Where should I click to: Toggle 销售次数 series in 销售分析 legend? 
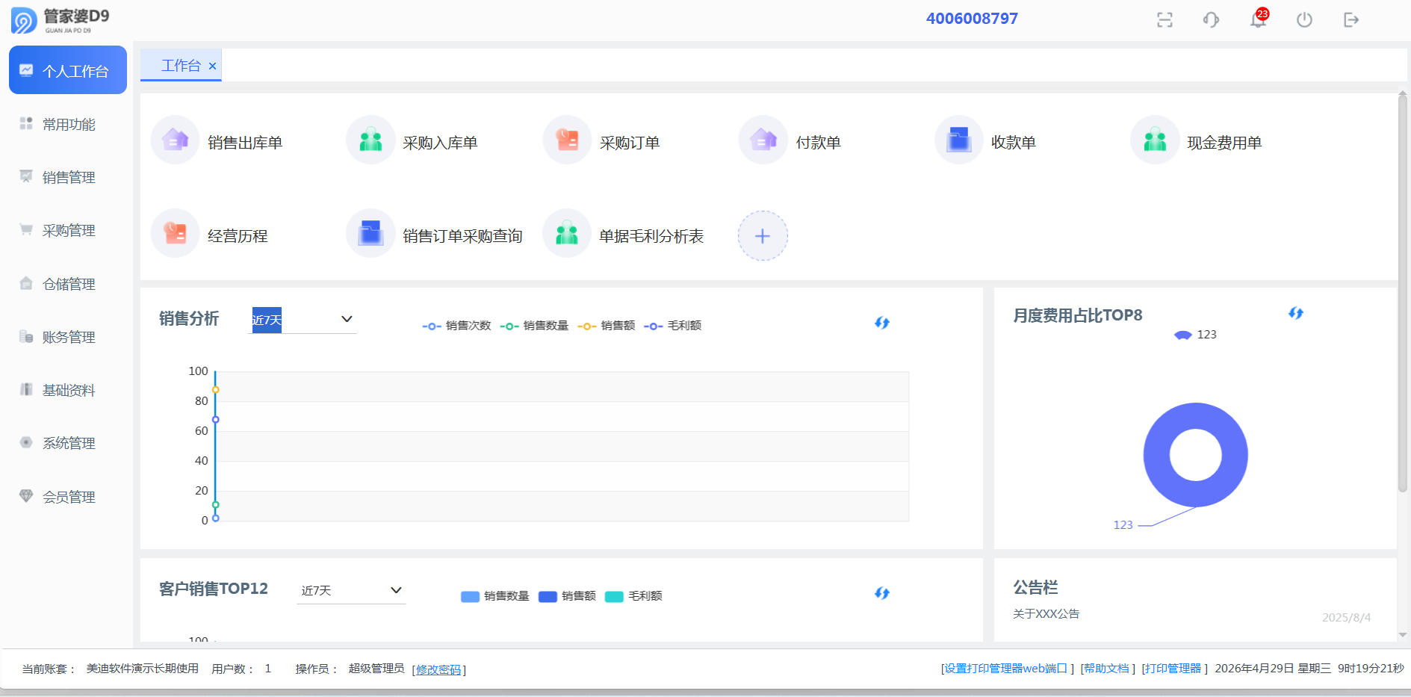pos(456,326)
